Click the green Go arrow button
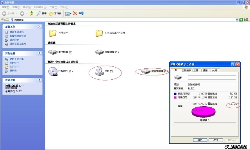Image resolution: width=250 pixels, height=150 pixels. coord(241,20)
